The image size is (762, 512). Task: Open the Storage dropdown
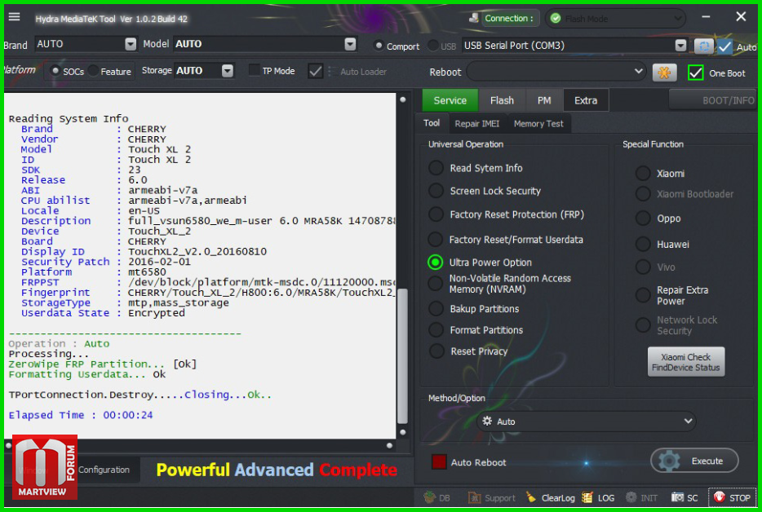pos(227,71)
